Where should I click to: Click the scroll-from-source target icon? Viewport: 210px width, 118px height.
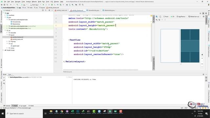(x=43, y=10)
